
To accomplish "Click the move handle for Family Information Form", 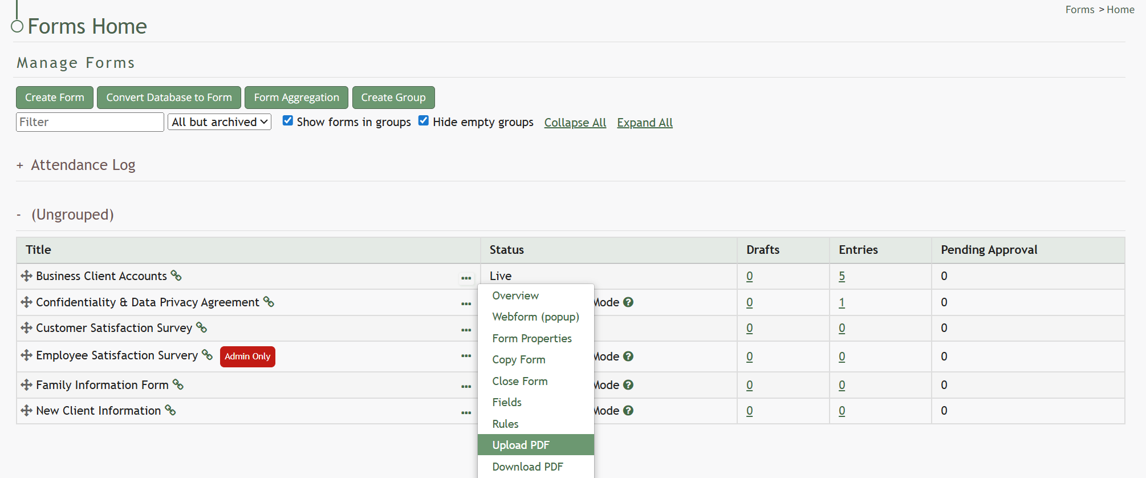I will (26, 385).
